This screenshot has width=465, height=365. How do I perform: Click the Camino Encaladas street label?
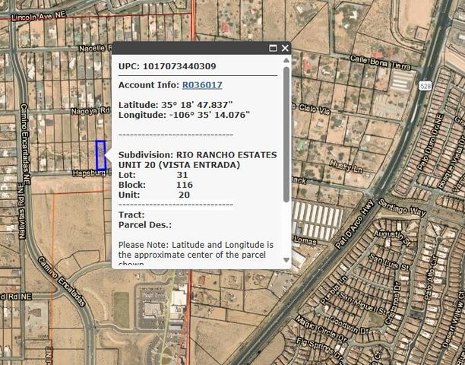(62, 282)
